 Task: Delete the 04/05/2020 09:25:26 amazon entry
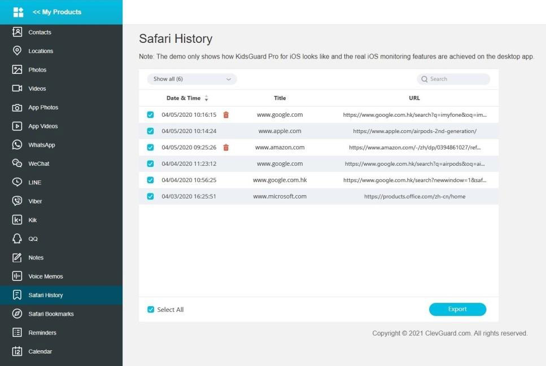click(226, 148)
